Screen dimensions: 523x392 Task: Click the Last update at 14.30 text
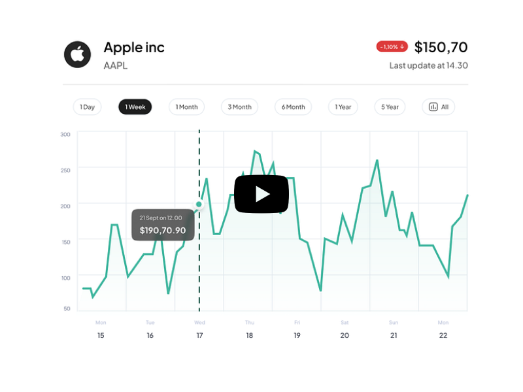(x=428, y=65)
